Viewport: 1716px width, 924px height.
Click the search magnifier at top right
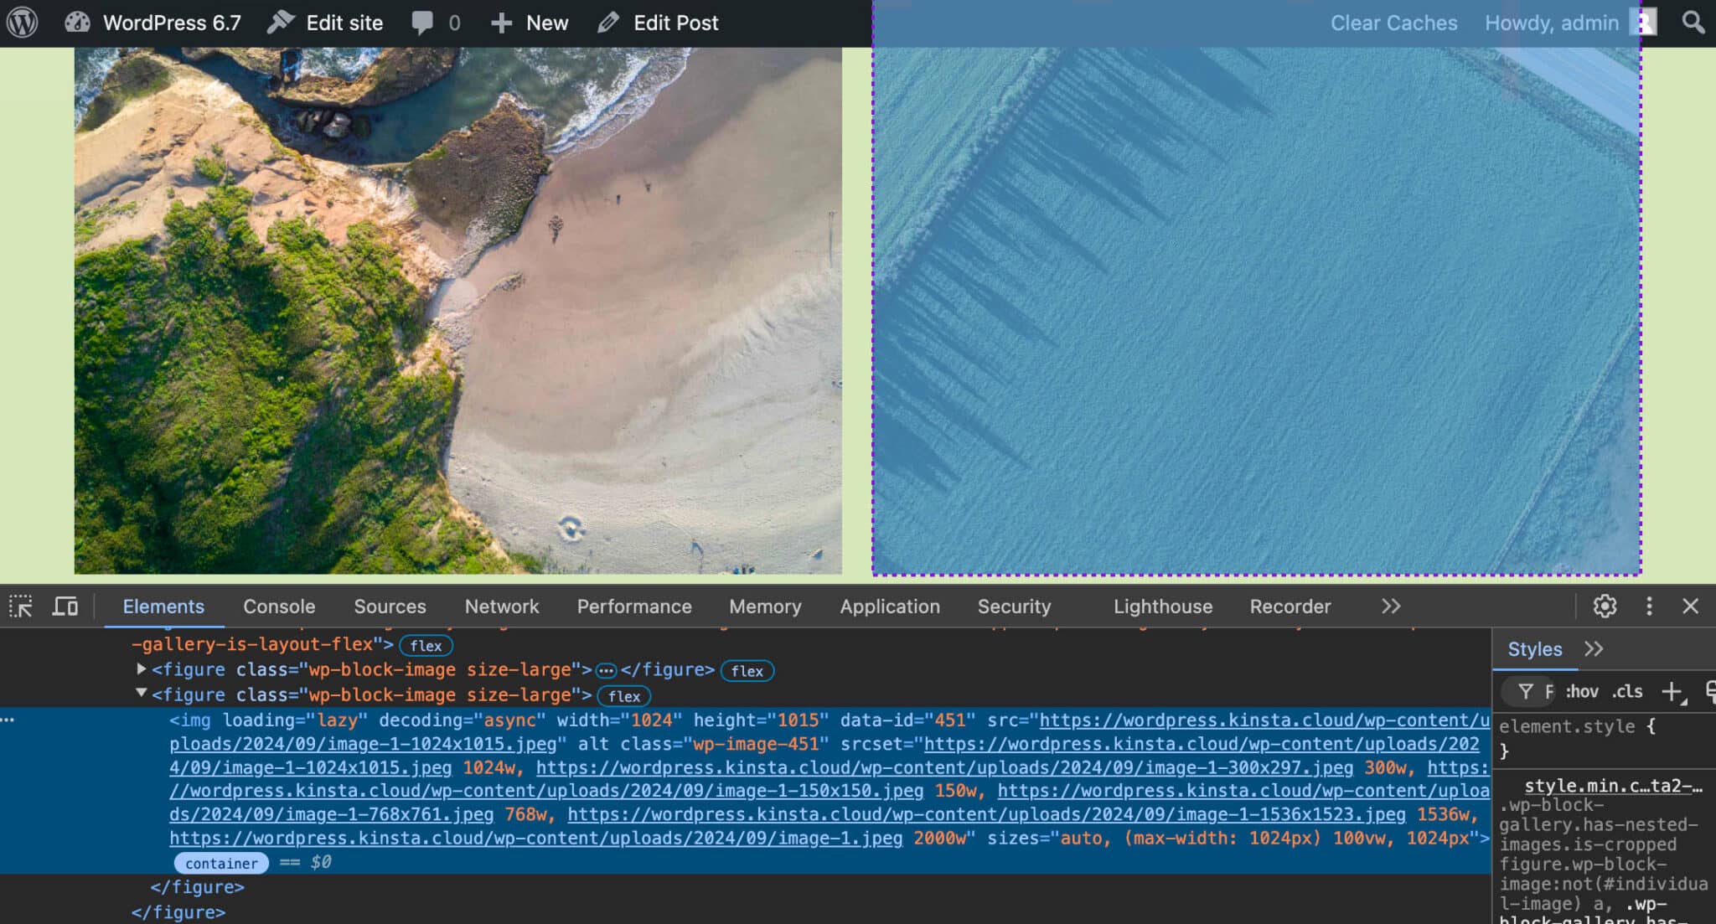(x=1693, y=23)
